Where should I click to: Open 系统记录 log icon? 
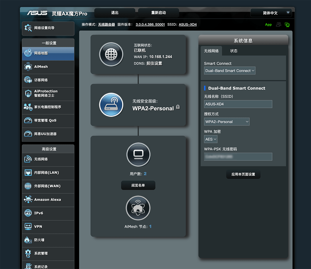click(x=28, y=266)
